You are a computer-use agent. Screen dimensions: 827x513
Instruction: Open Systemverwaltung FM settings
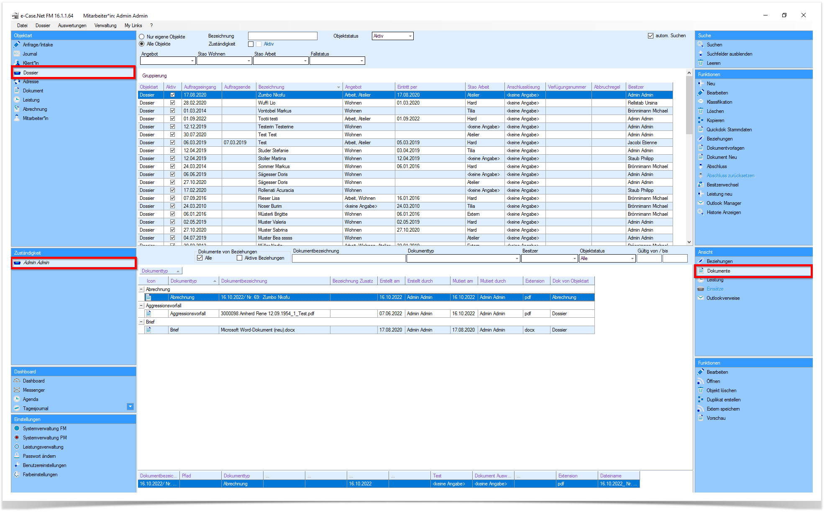click(x=45, y=429)
